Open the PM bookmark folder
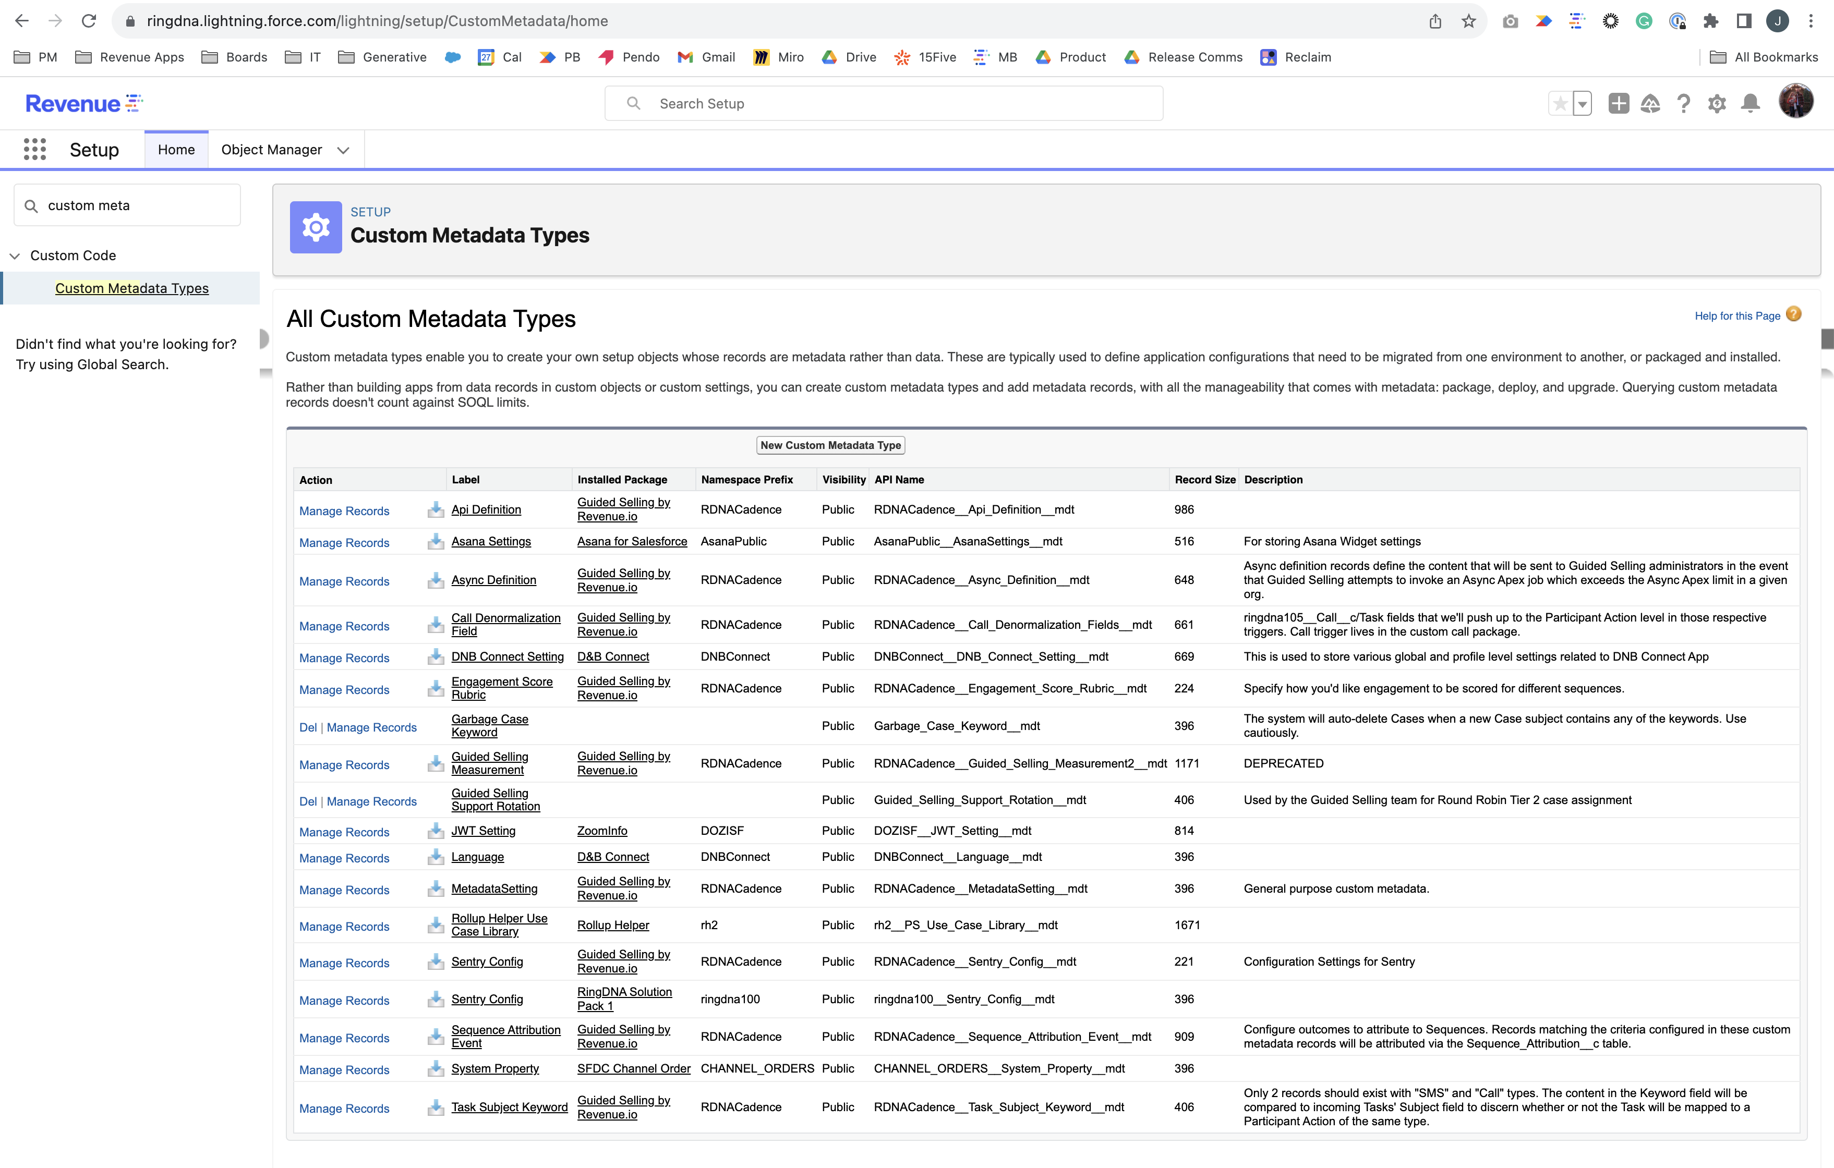The width and height of the screenshot is (1834, 1168). click(x=36, y=57)
